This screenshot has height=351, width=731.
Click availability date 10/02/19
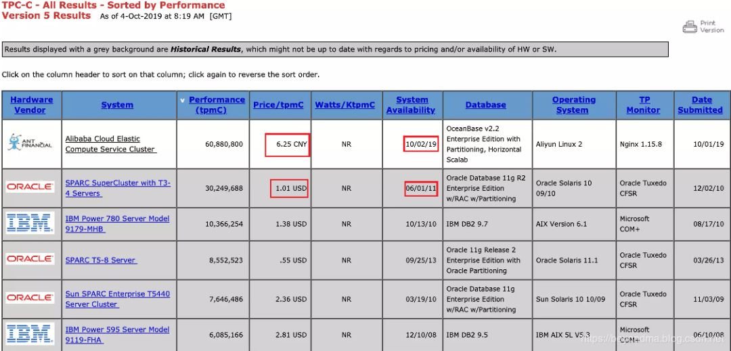[421, 144]
